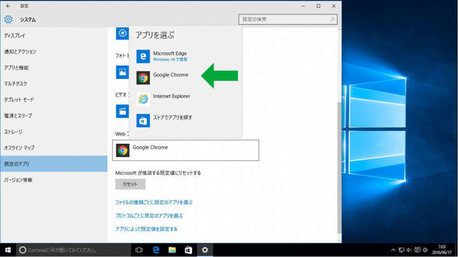The height and width of the screenshot is (257, 458).
Task: Click the music player default app icon
Action: click(122, 33)
